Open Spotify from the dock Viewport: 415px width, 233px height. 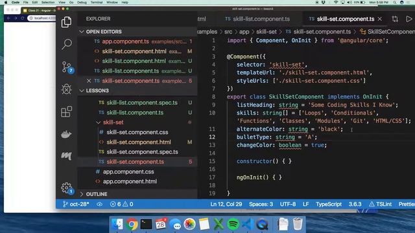233,225
